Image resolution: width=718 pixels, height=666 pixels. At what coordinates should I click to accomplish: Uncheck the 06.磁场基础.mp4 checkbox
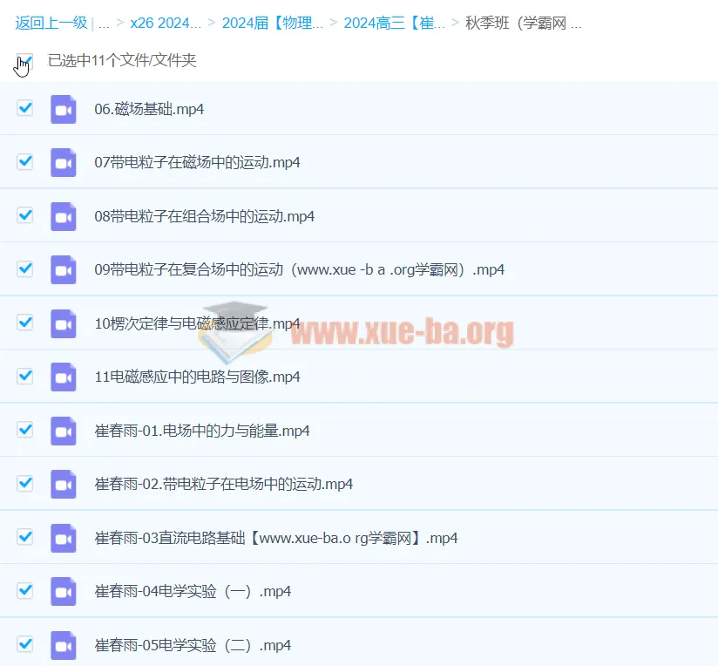[x=25, y=108]
